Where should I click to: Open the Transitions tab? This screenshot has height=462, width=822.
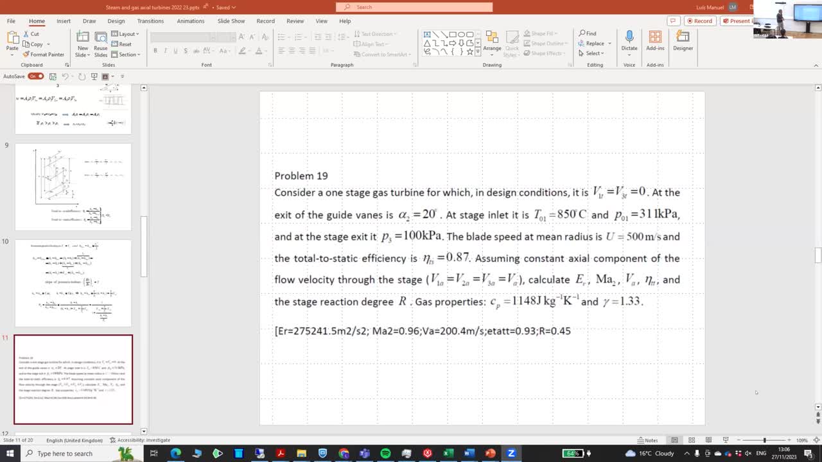tap(150, 21)
